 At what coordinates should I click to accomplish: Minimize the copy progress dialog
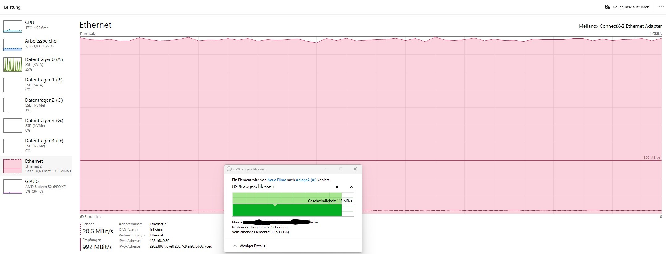[x=327, y=169]
